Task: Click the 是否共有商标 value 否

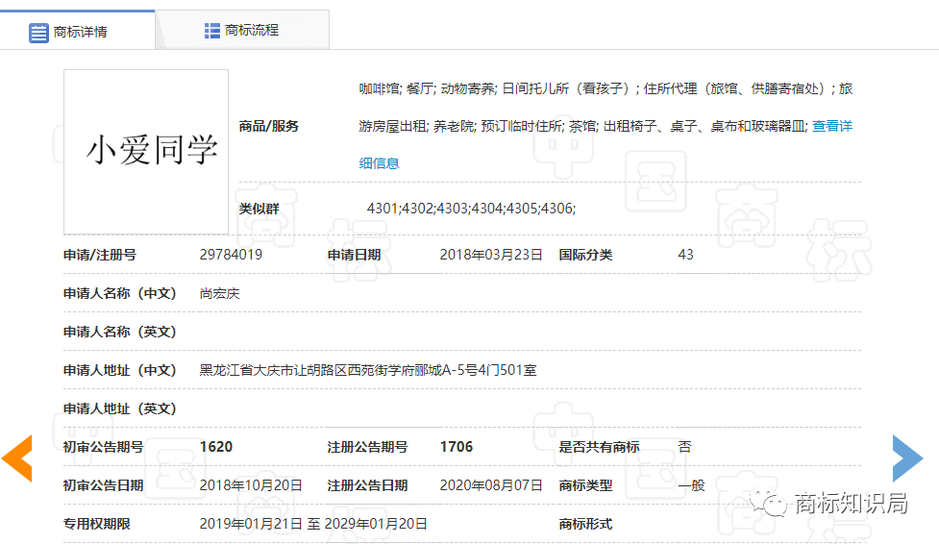Action: pyautogui.click(x=684, y=447)
